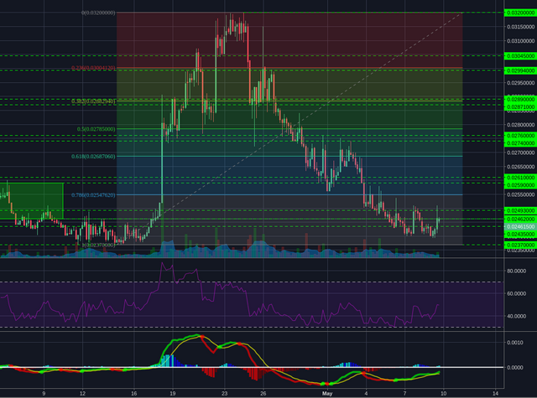Select the Fibonacci 0.382 level label
This screenshot has width=537, height=398.
point(93,101)
